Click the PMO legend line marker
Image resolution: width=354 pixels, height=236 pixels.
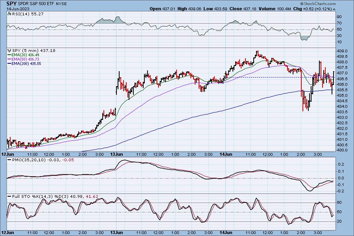9,160
